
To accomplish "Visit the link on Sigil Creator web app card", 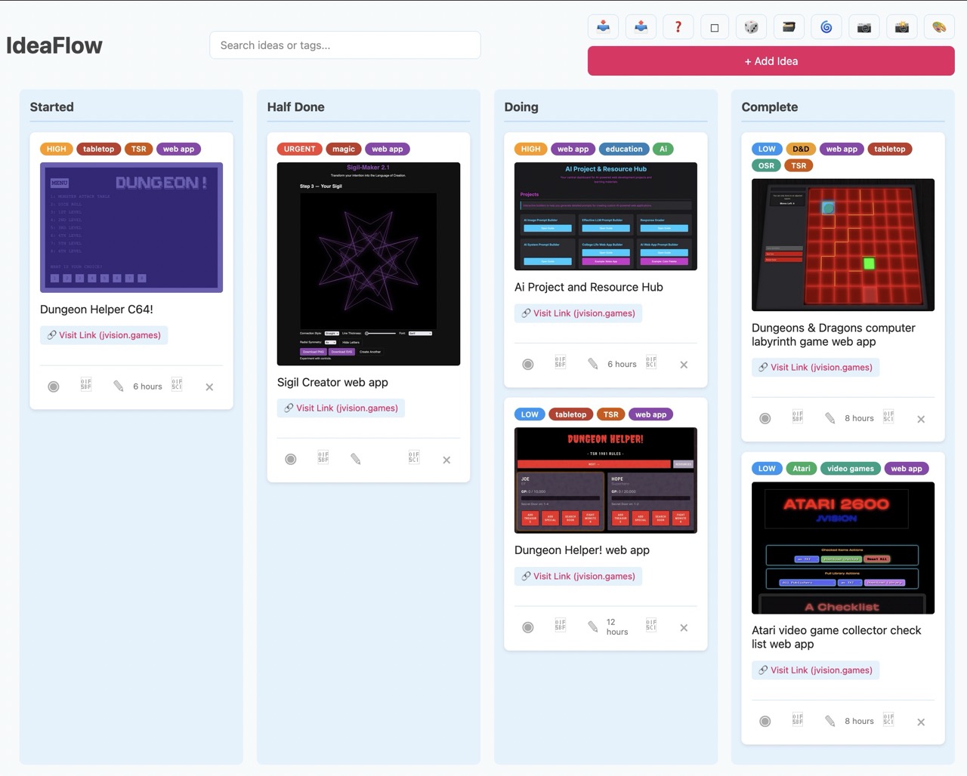I will point(341,408).
